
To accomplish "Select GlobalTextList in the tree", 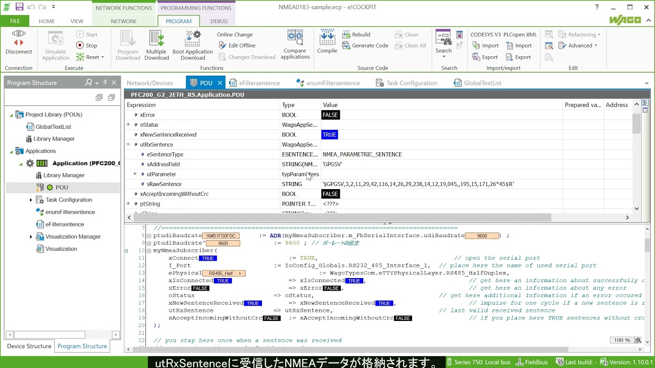I will [53, 127].
